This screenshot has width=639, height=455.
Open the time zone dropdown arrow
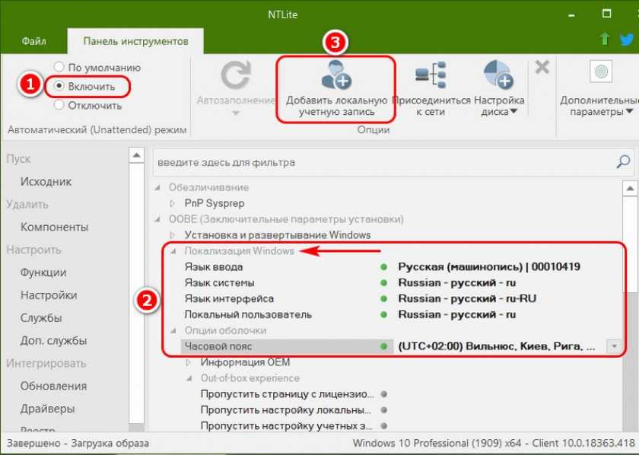click(613, 346)
